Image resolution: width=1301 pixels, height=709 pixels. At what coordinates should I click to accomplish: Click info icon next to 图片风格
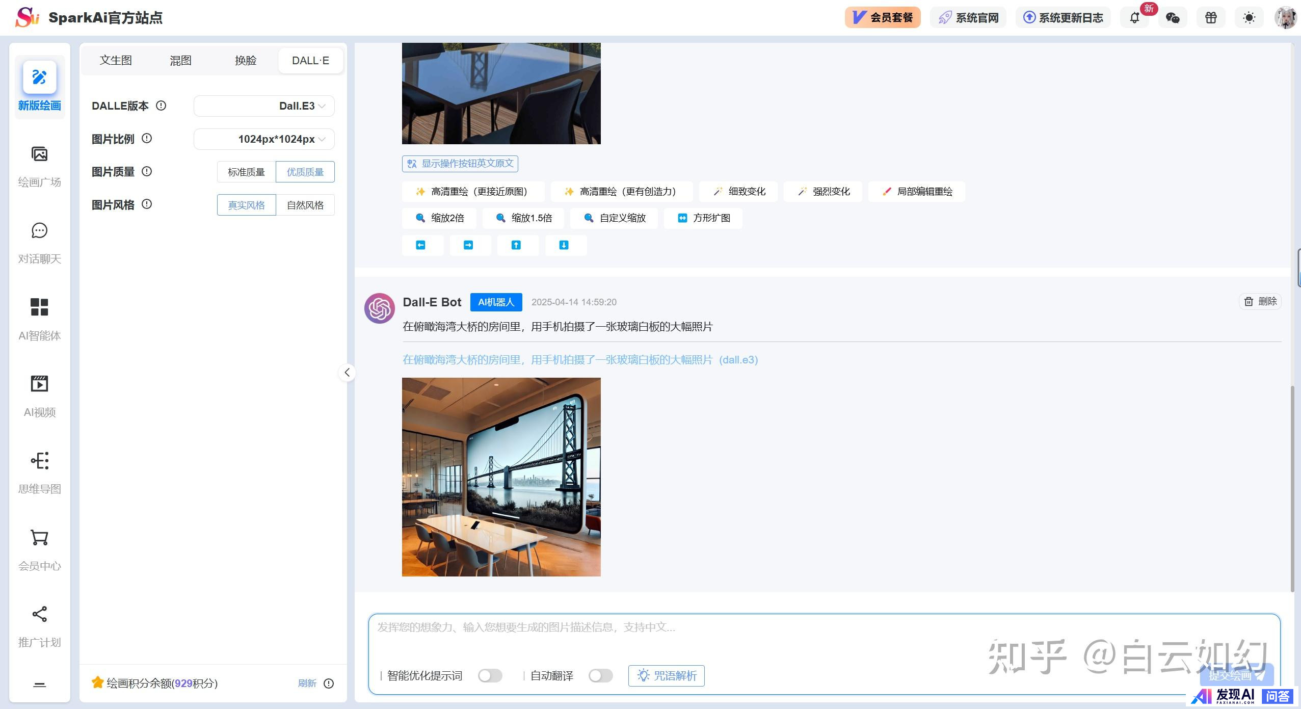coord(147,204)
